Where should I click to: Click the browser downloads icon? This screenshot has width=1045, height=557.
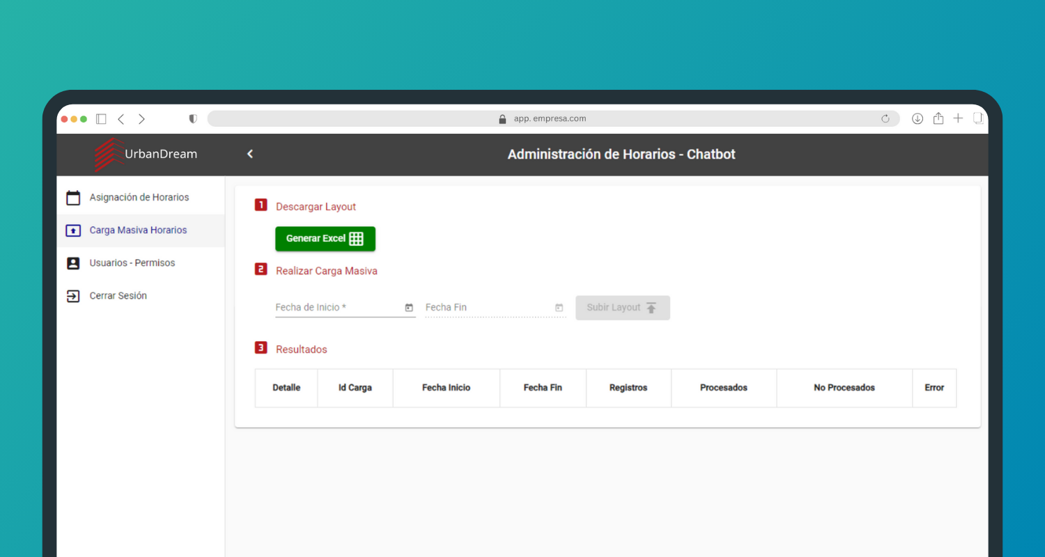918,119
